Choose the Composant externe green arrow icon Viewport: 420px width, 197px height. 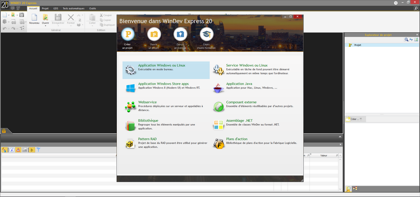(218, 106)
